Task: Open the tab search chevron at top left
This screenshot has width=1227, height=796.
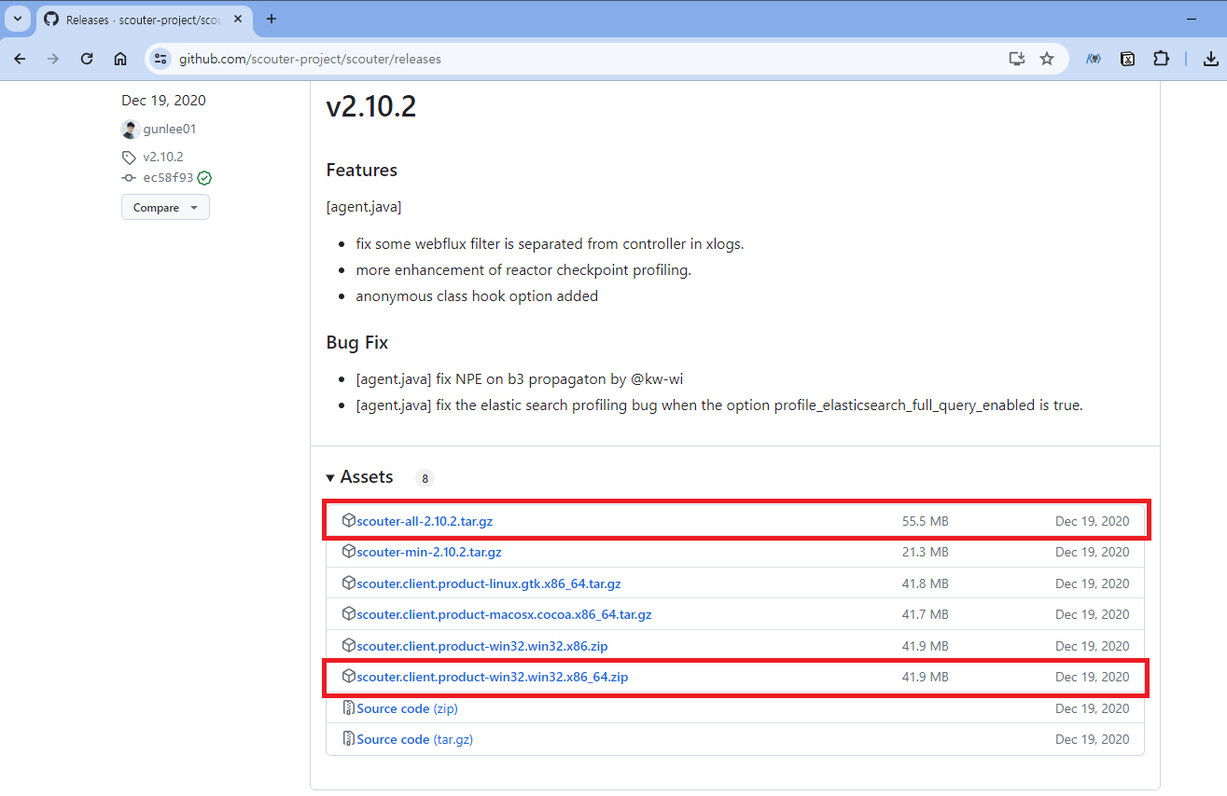Action: click(x=18, y=19)
